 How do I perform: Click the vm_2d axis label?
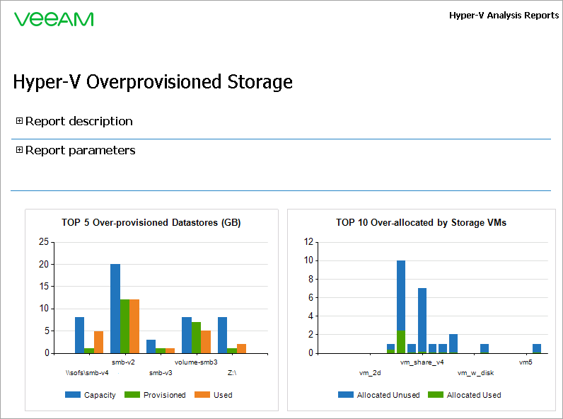(x=370, y=373)
